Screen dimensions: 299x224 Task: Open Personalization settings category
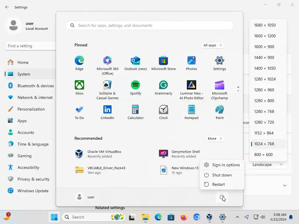30,109
